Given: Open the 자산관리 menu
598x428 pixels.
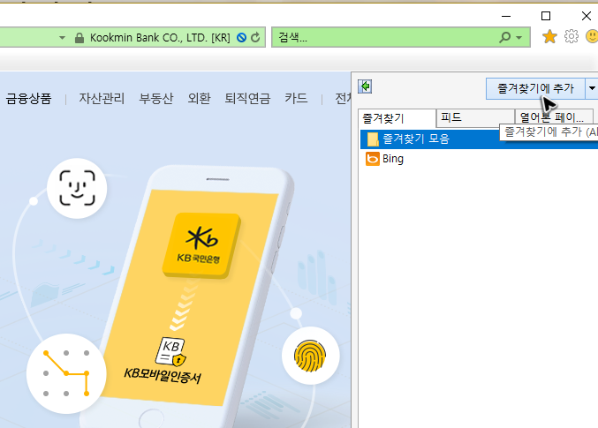Looking at the screenshot, I should (x=102, y=99).
